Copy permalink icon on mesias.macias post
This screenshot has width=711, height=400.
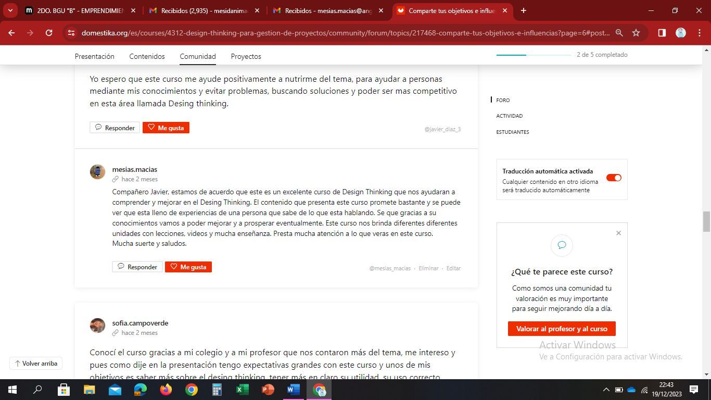pyautogui.click(x=116, y=179)
